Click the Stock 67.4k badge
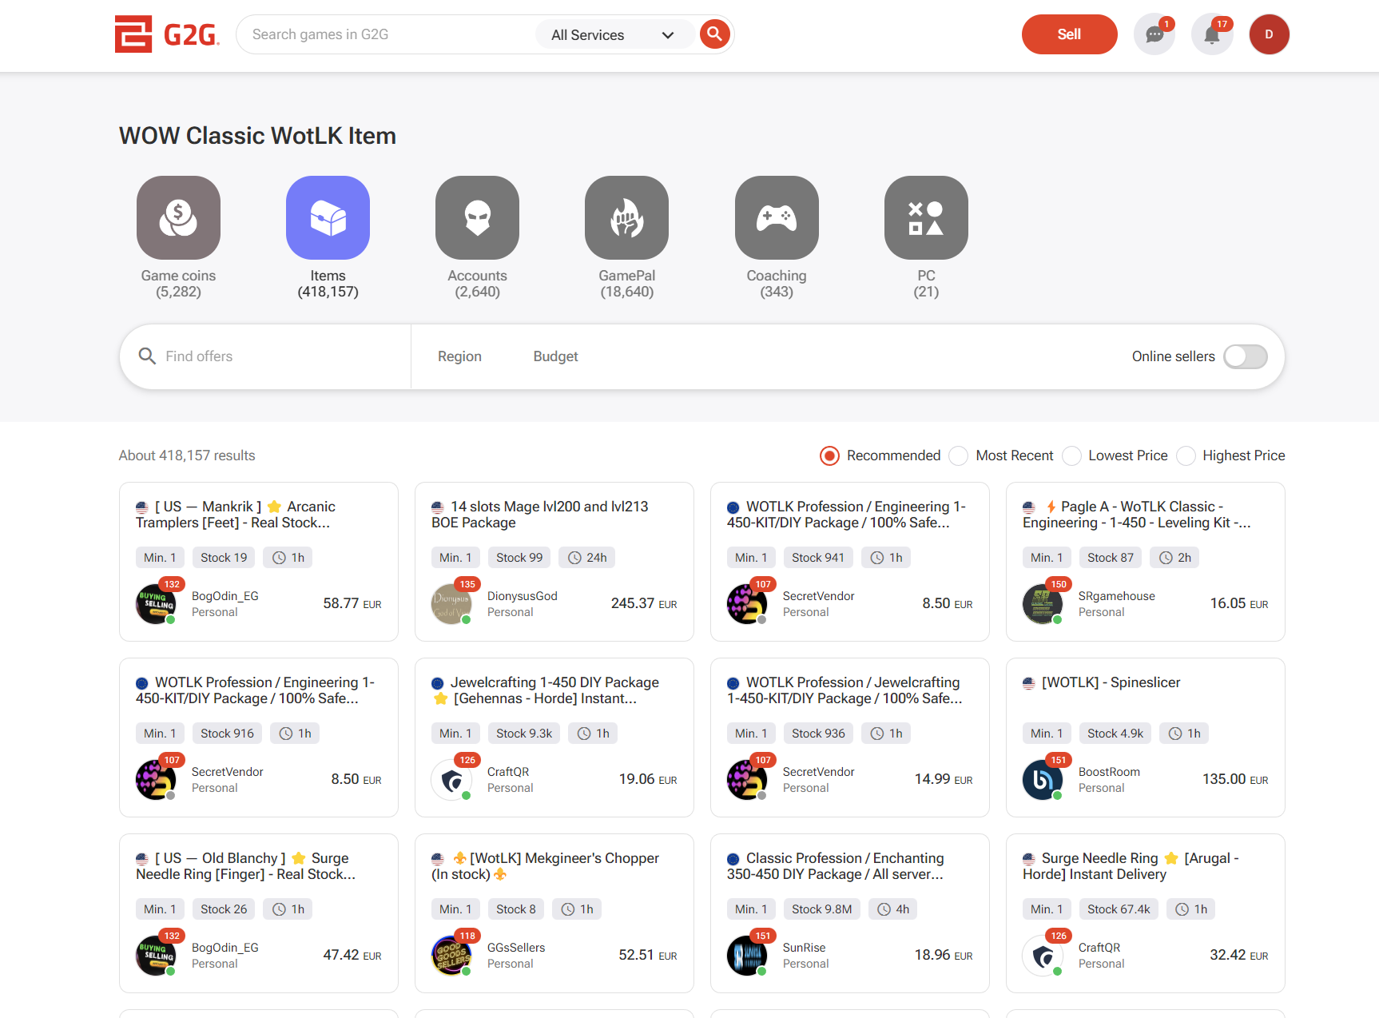Viewport: 1379px width, 1018px height. coord(1119,909)
